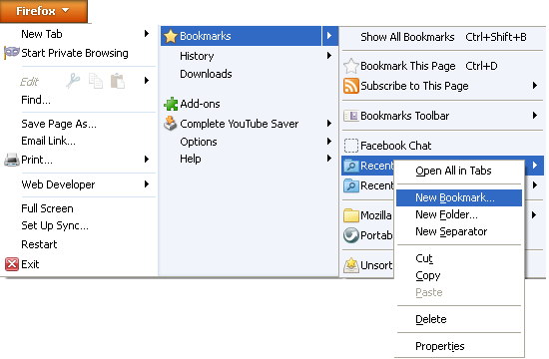
Task: Expand the Complete YouTube Saver submenu arrow
Action: (x=329, y=124)
